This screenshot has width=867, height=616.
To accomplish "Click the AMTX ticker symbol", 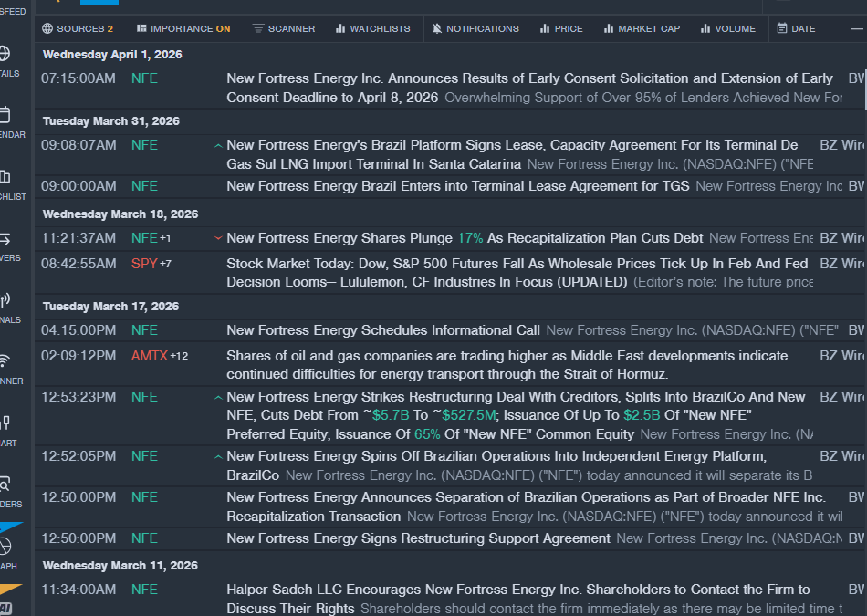I will tap(150, 356).
